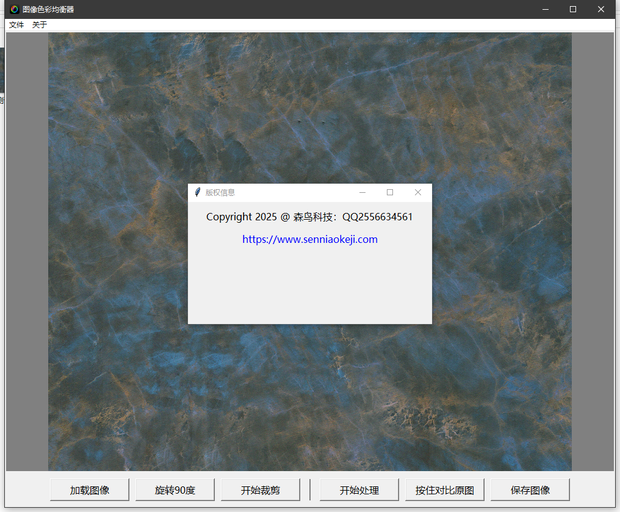The height and width of the screenshot is (512, 620).
Task: Click the 版权信息 dialog title text
Action: tap(220, 192)
